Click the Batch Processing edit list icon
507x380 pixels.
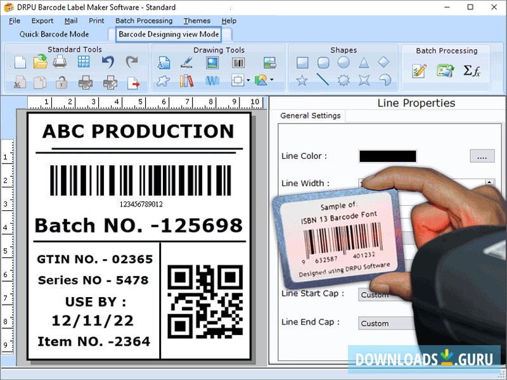point(420,71)
